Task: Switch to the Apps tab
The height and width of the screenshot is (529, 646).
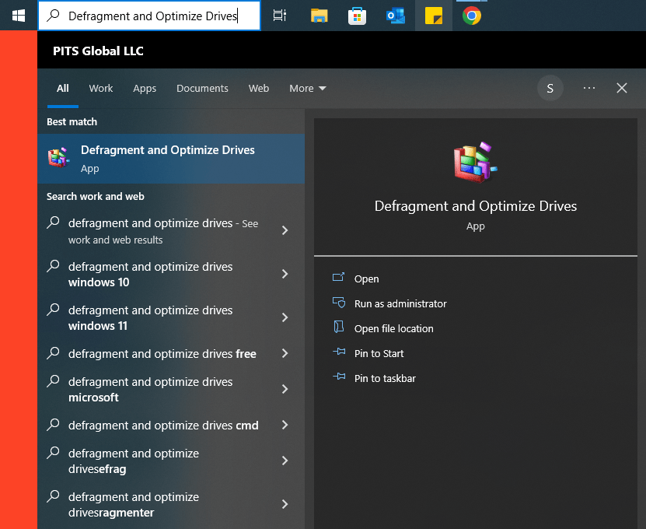Action: pyautogui.click(x=145, y=88)
